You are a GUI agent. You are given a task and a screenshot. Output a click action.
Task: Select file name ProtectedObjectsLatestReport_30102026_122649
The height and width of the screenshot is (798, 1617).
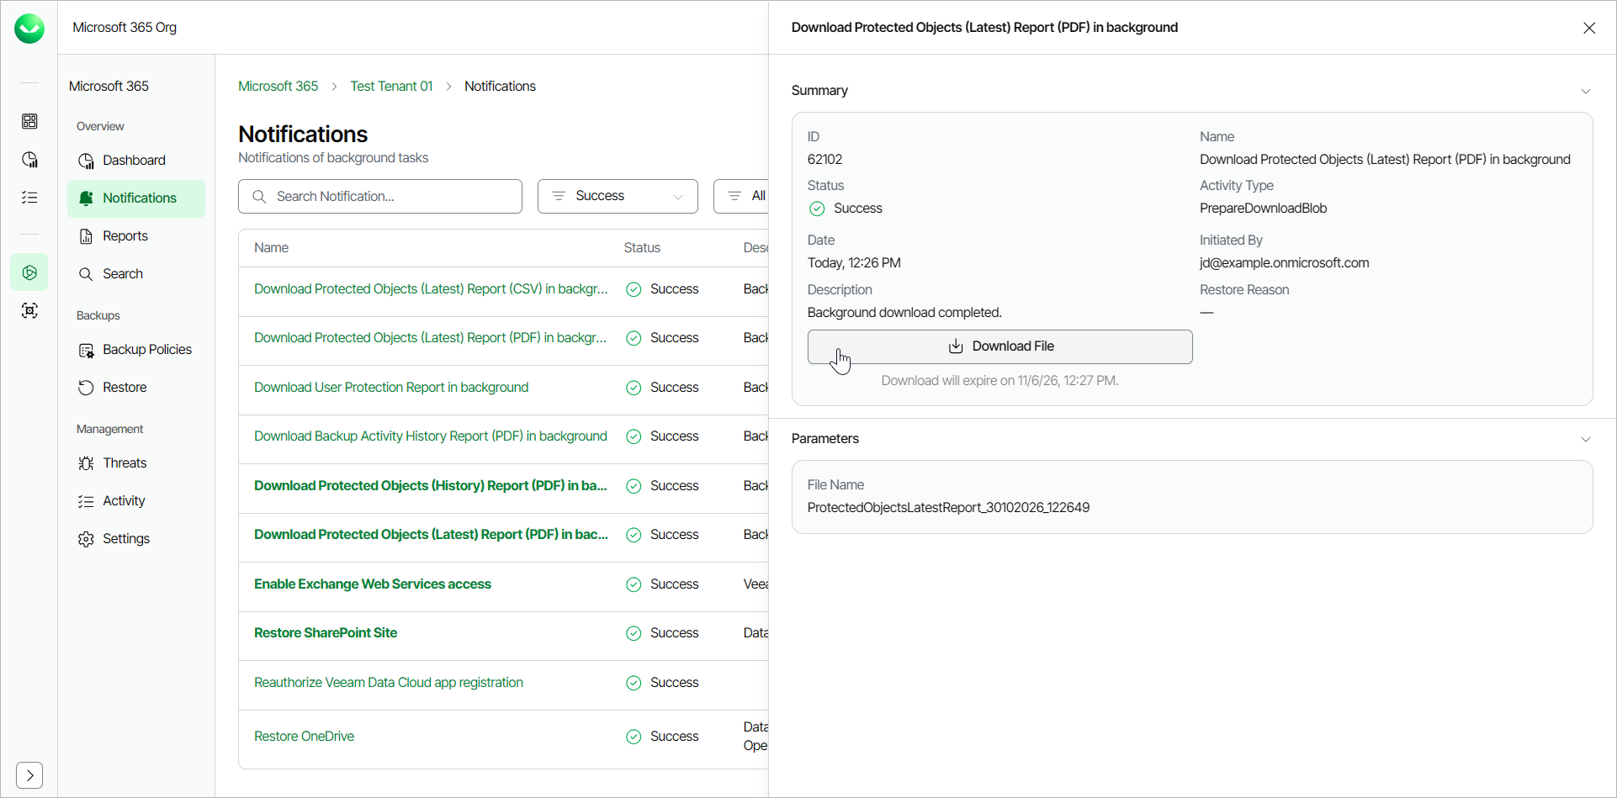[x=948, y=508]
